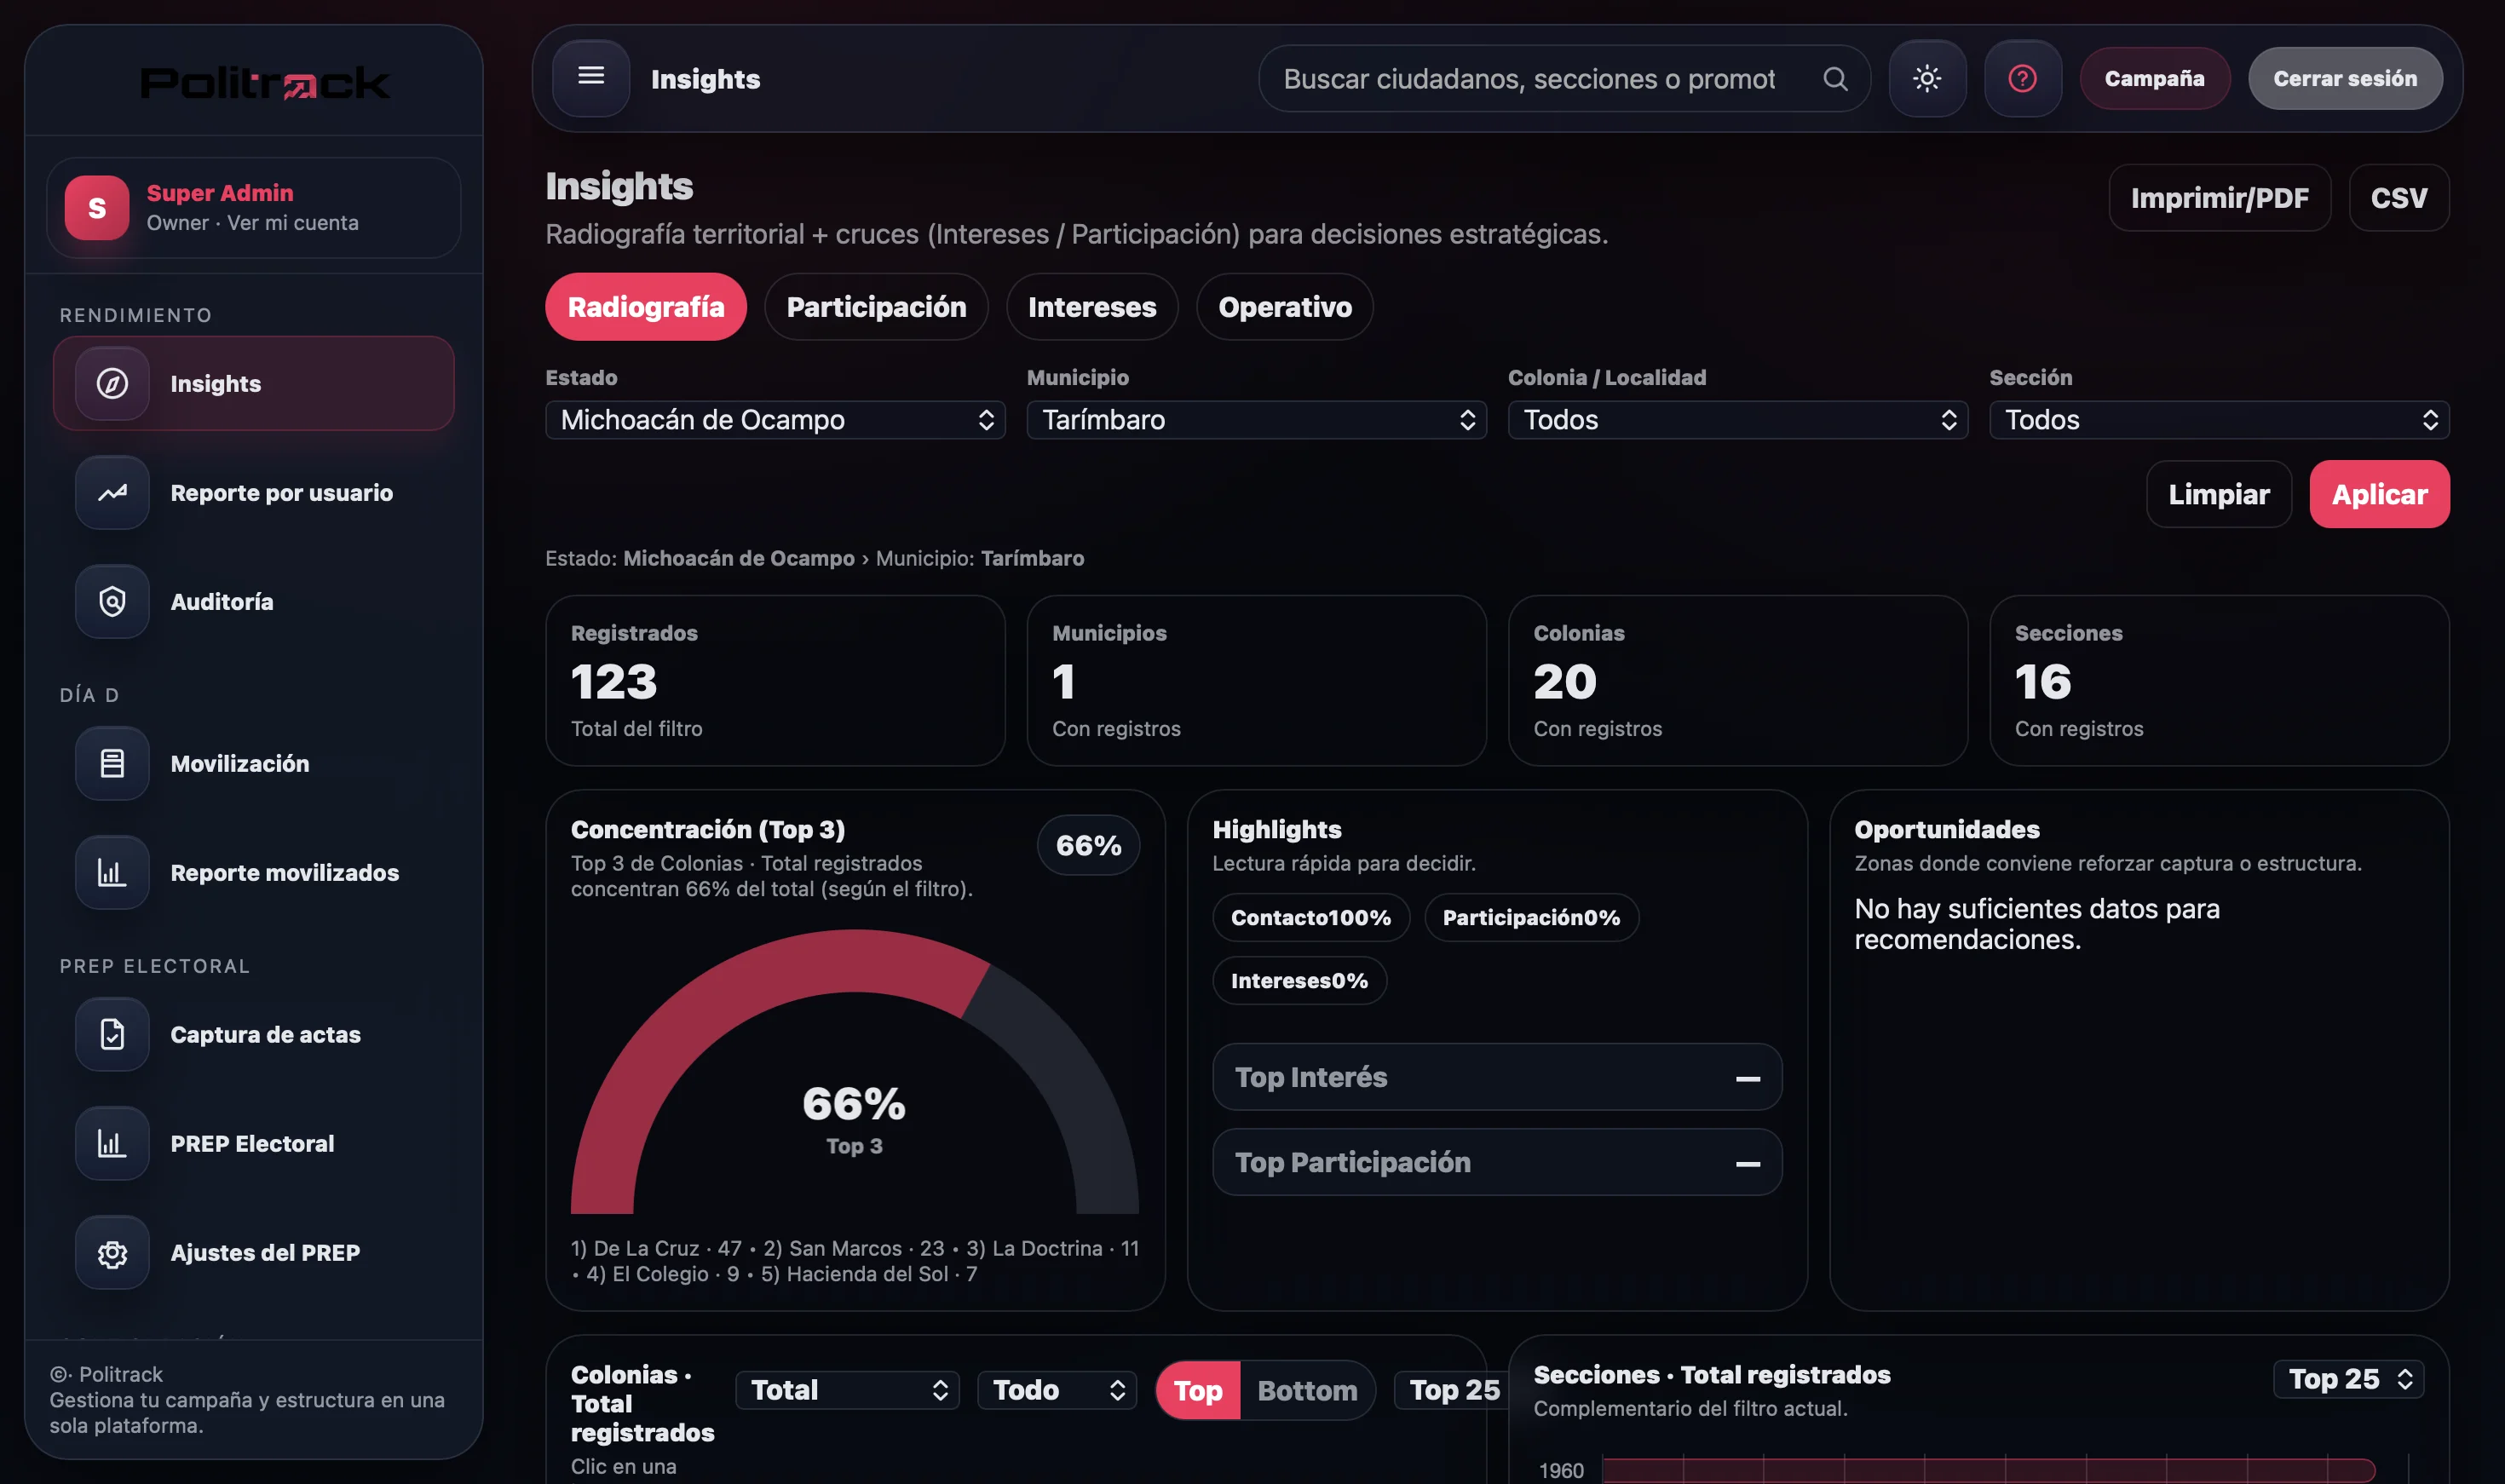Change the Municipio selector from Tarímbaro
Image resolution: width=2505 pixels, height=1484 pixels.
pos(1255,419)
